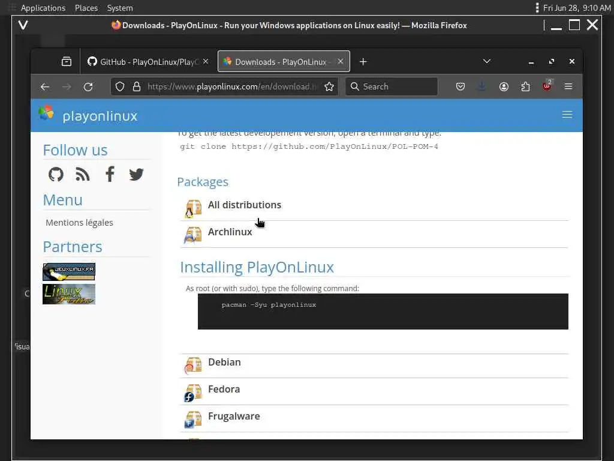
Task: Reload the page with the refresh icon
Action: click(88, 86)
